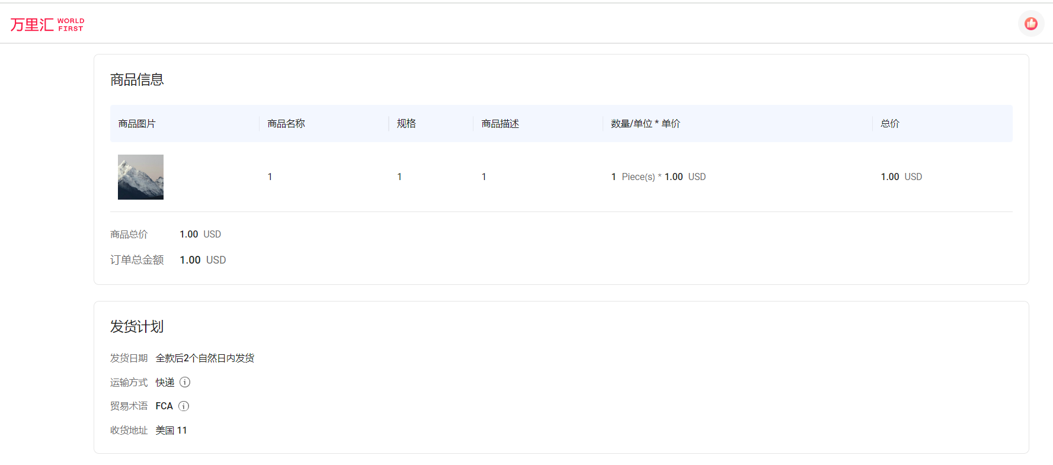Click the 商品描述 column header
The image size is (1053, 465).
pos(500,124)
